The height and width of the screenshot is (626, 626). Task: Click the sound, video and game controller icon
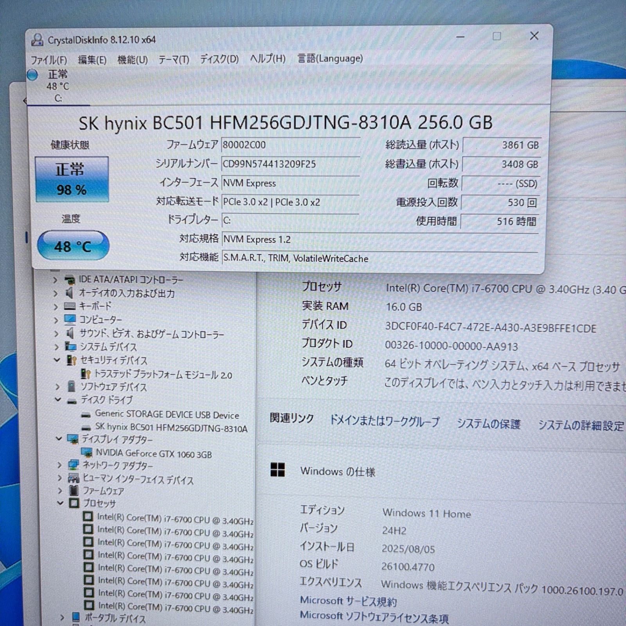pos(70,333)
